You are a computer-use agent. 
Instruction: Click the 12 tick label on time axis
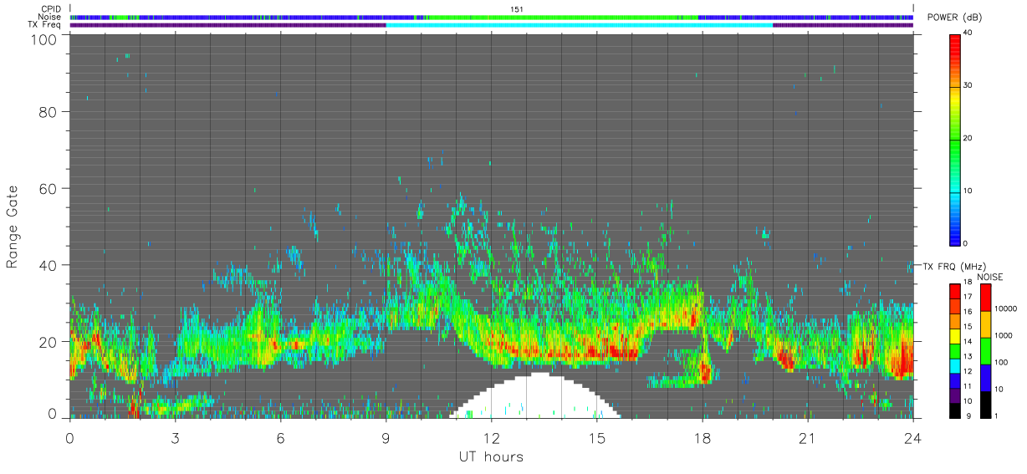pos(492,437)
